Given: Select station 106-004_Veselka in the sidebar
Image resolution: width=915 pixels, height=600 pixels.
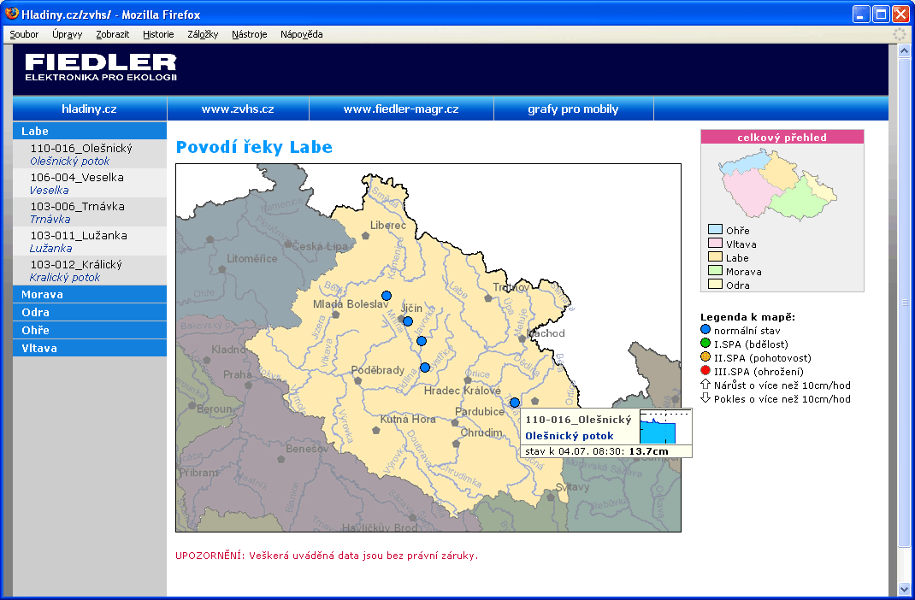Looking at the screenshot, I should [x=77, y=178].
